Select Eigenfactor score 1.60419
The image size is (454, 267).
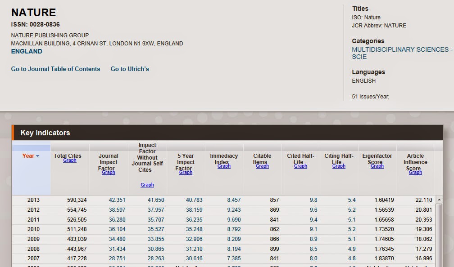[x=384, y=200]
